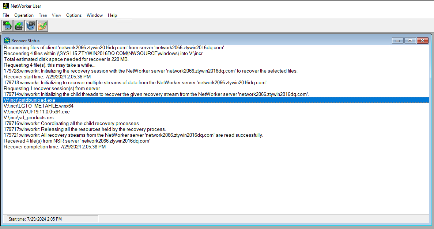Image resolution: width=434 pixels, height=229 pixels.
Task: Select the V:\incr\NWUI-19.11.0.0-x64.exe line
Action: [x=37, y=112]
